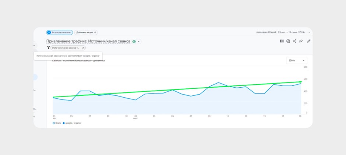Open the date range dropdown arrow
Image resolution: width=346 pixels, height=155 pixels.
coord(309,32)
